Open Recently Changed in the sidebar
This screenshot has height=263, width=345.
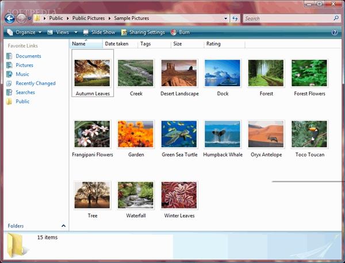pyautogui.click(x=35, y=83)
